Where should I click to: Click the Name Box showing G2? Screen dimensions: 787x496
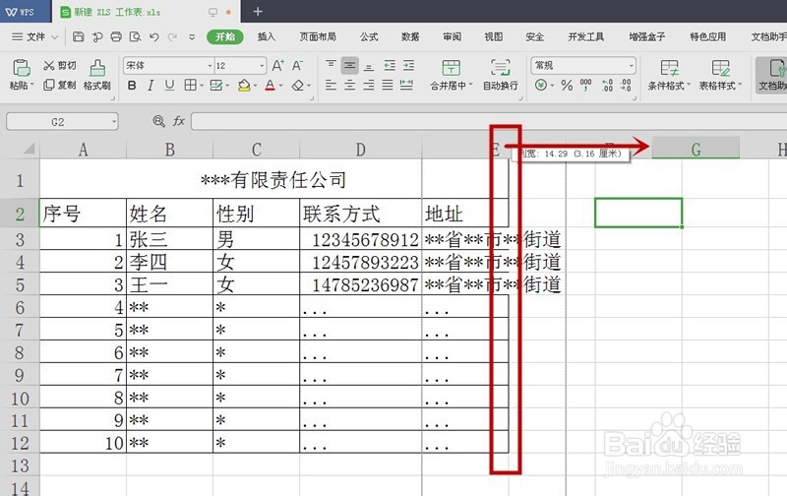pos(62,121)
